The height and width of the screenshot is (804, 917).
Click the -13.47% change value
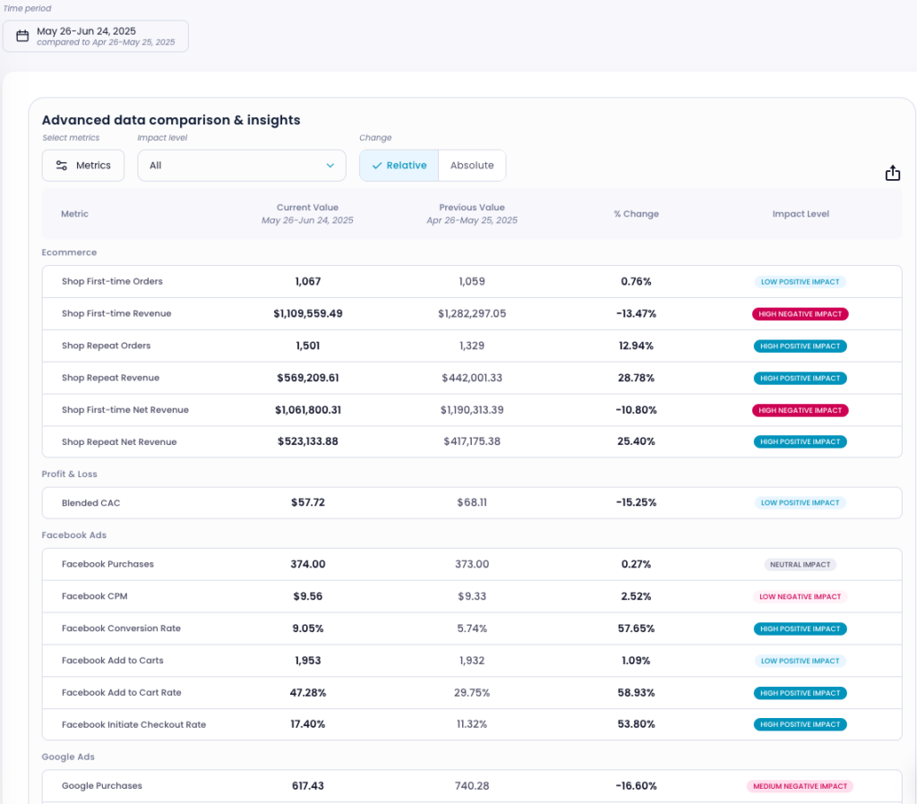637,313
